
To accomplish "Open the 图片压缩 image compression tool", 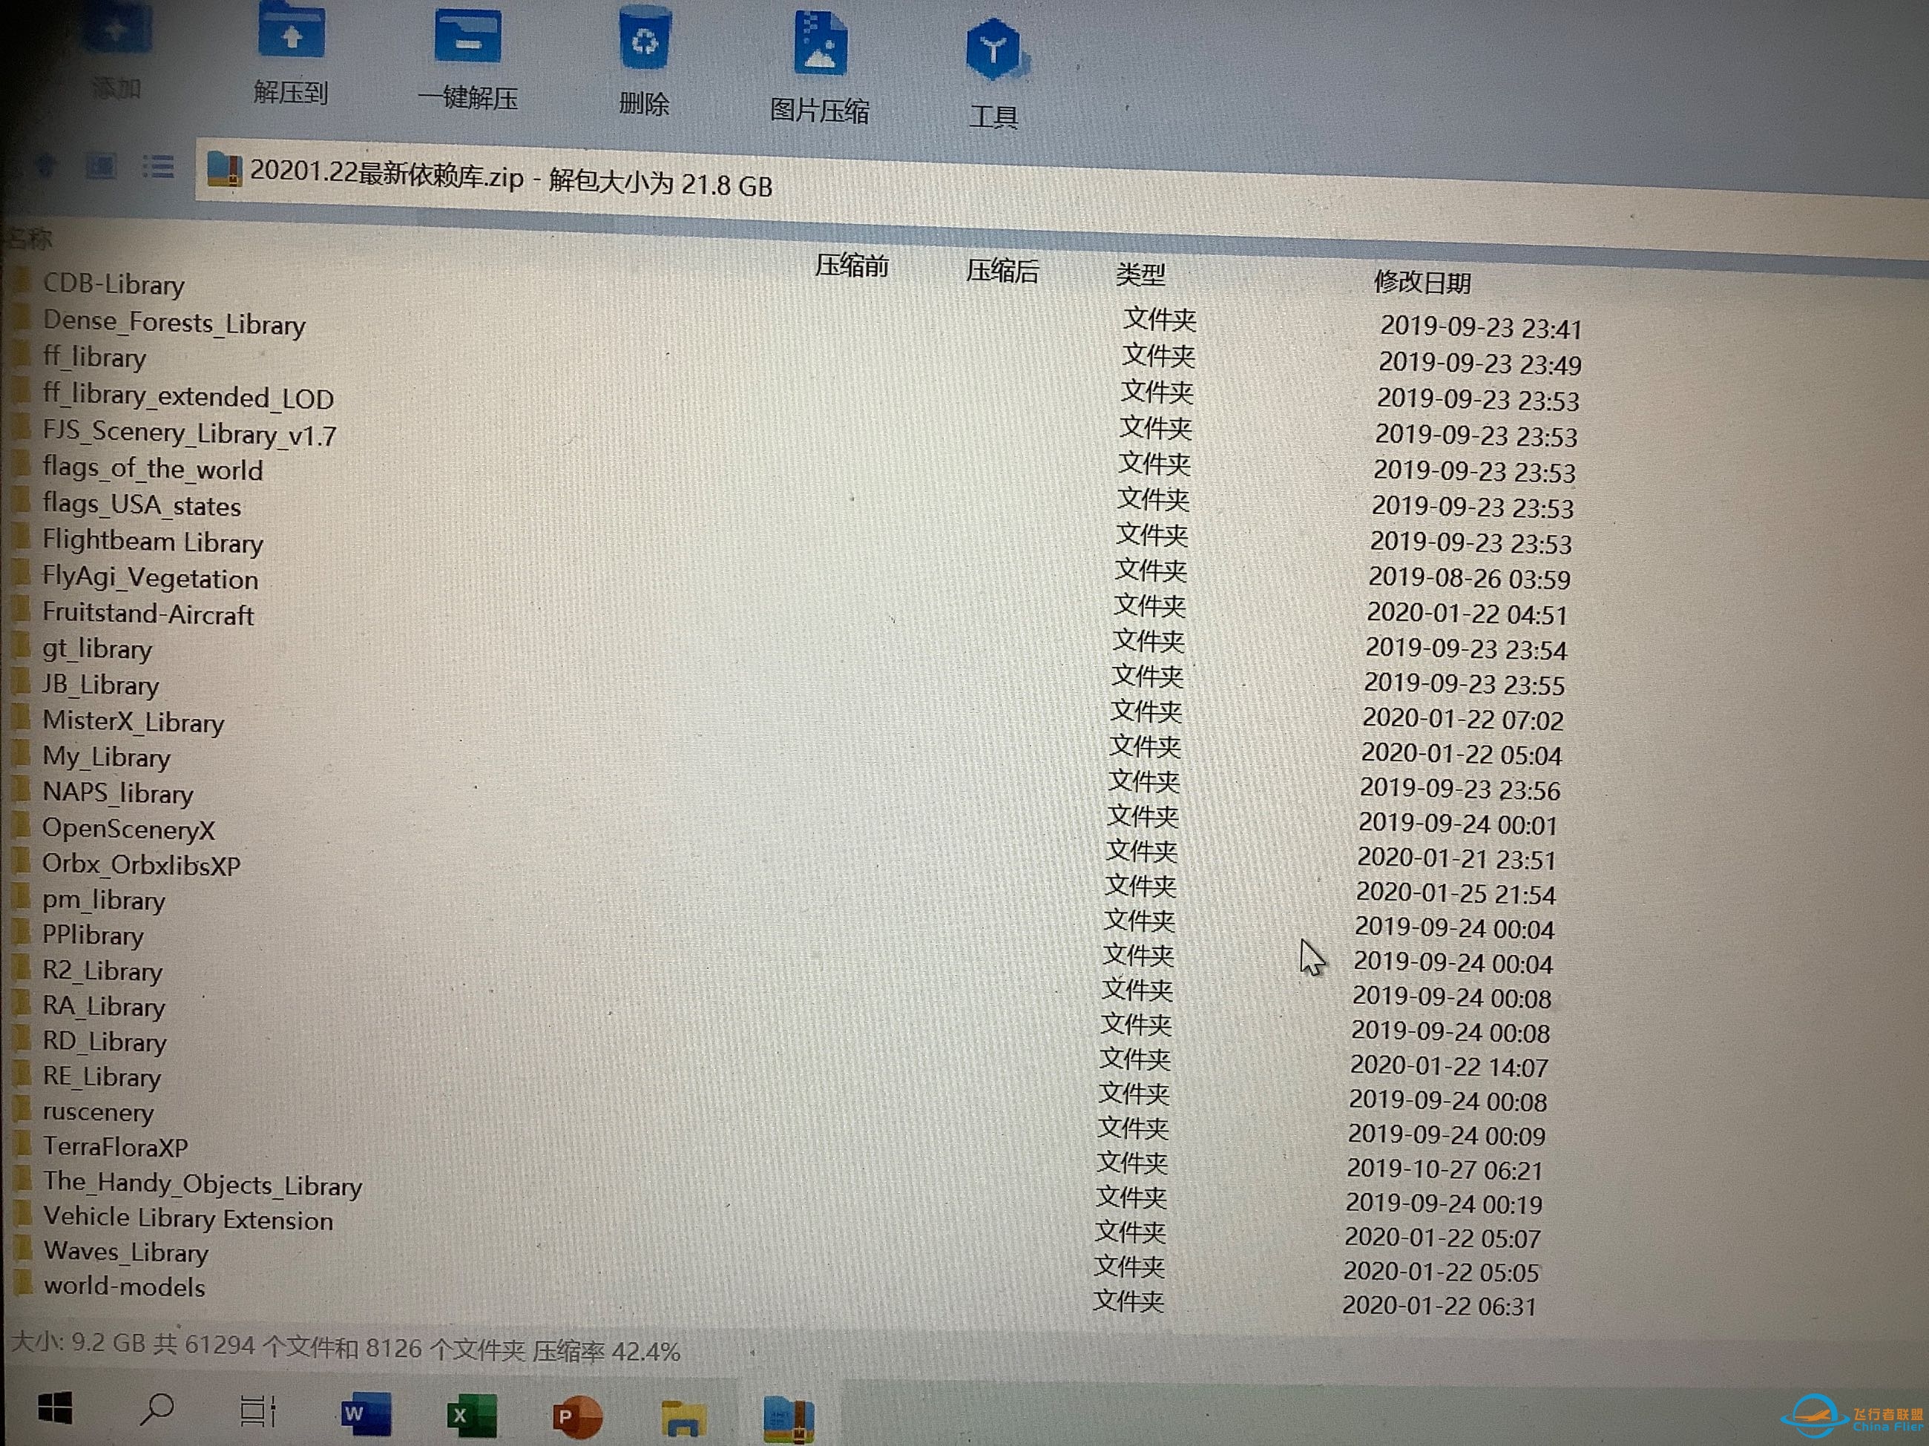I will pyautogui.click(x=821, y=42).
